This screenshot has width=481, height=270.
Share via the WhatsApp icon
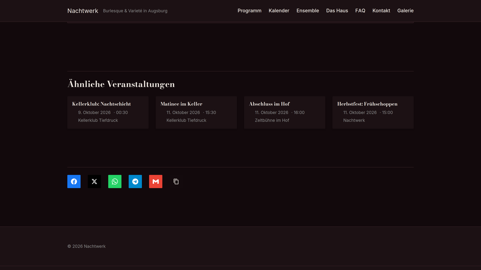tap(115, 181)
